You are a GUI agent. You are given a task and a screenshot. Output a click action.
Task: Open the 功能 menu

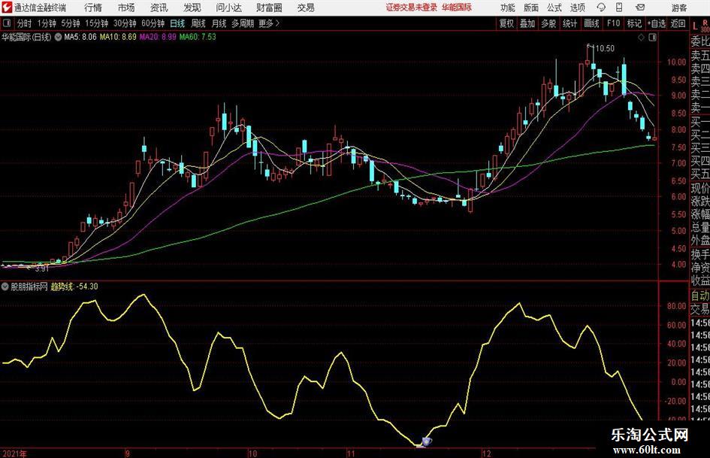tap(508, 8)
